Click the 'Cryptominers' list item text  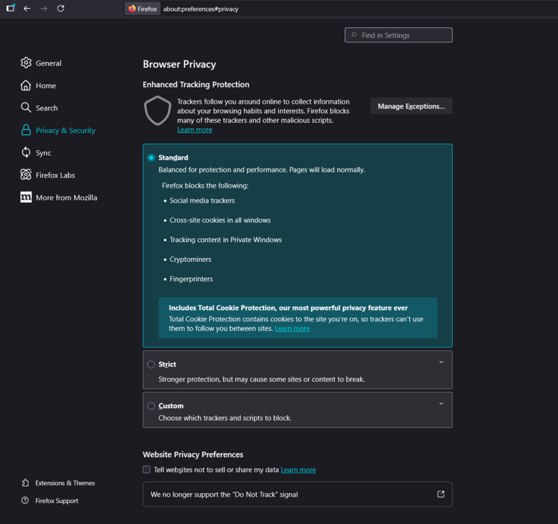point(191,259)
